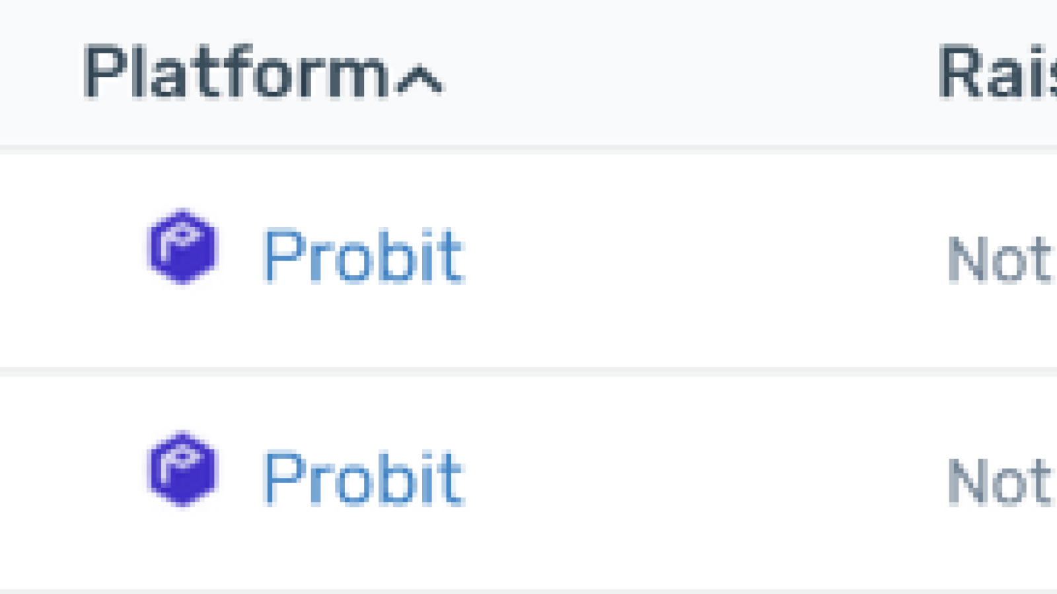1057x594 pixels.
Task: Click the 'Rais' header text at the right edge
Action: coord(998,73)
